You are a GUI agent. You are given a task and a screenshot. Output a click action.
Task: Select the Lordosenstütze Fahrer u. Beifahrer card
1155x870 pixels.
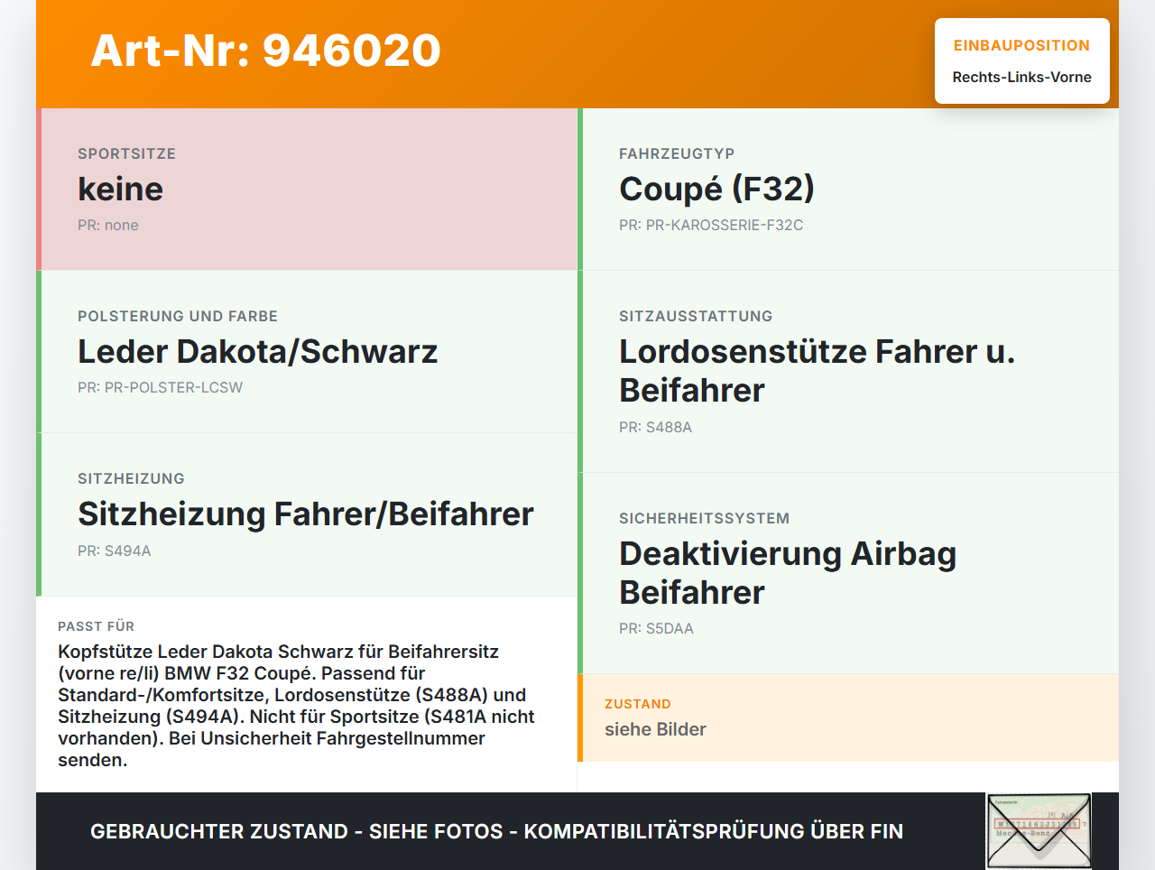click(x=848, y=372)
